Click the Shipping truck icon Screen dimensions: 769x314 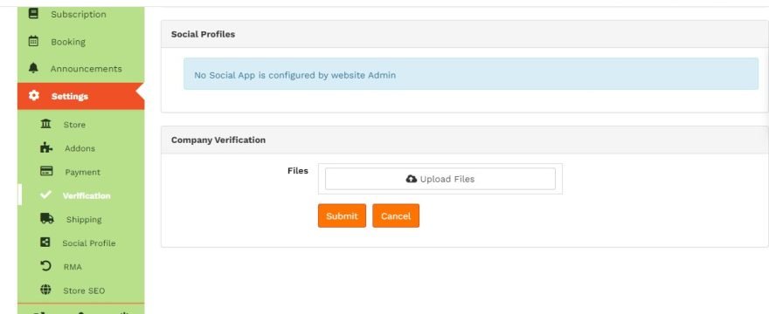[47, 218]
